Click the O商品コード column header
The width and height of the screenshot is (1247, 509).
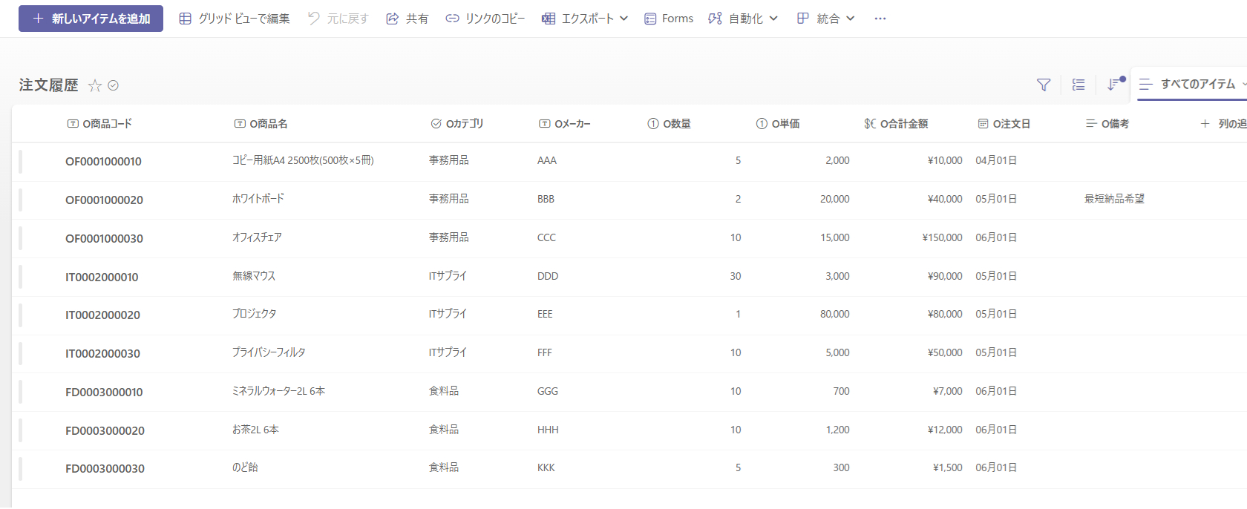coord(99,124)
